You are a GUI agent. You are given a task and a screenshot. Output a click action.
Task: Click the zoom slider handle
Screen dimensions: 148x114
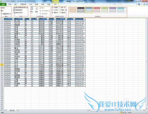[x=140, y=113]
